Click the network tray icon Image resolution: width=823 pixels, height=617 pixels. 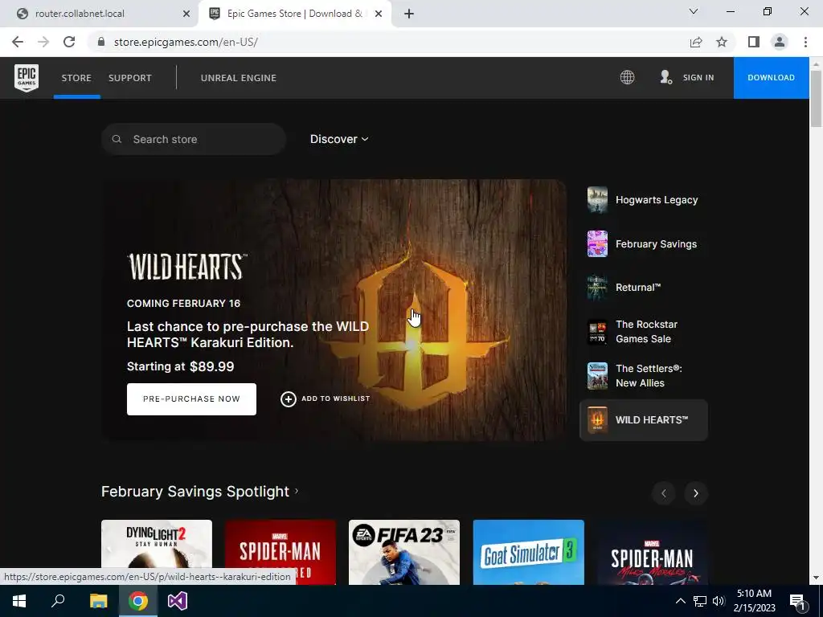(x=700, y=601)
